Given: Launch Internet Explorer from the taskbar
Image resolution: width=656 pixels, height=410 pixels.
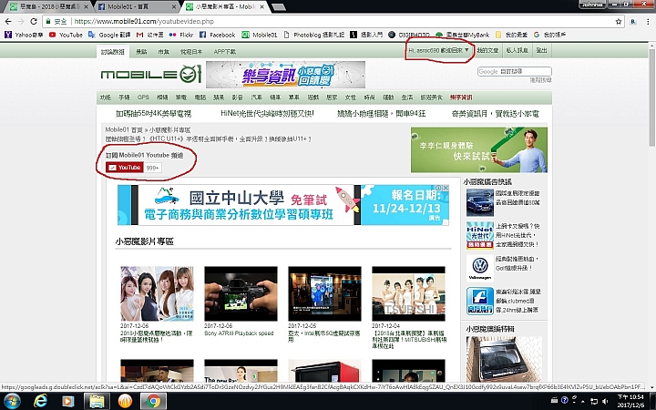Looking at the screenshot, I should 40,401.
